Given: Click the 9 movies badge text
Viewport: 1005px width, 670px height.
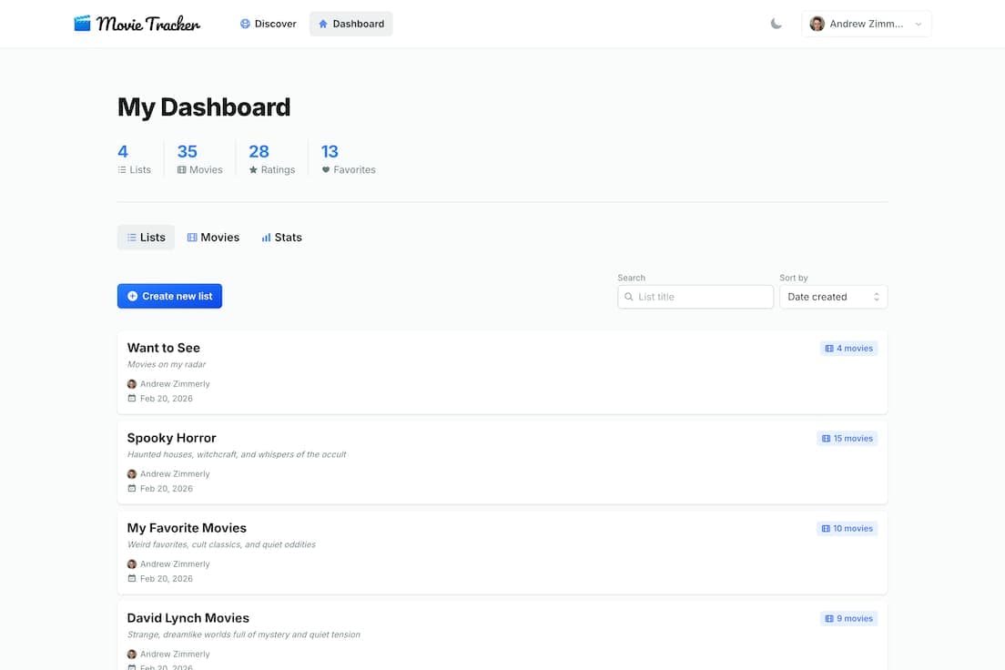Looking at the screenshot, I should pyautogui.click(x=855, y=619).
